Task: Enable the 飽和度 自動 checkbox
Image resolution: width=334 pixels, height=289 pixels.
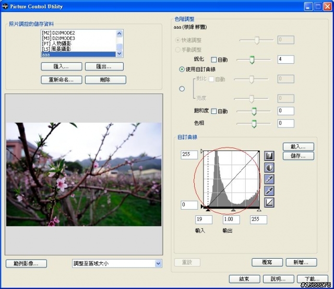Action: [x=213, y=111]
